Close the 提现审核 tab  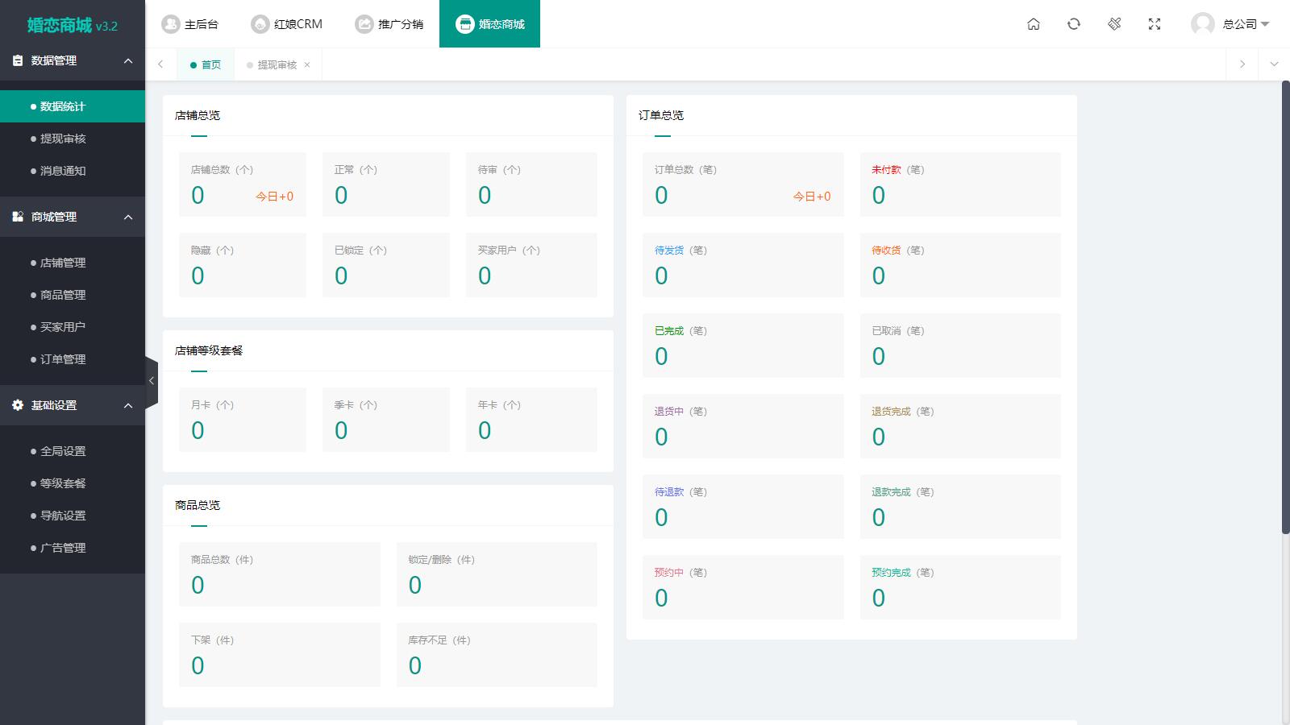[x=307, y=65]
